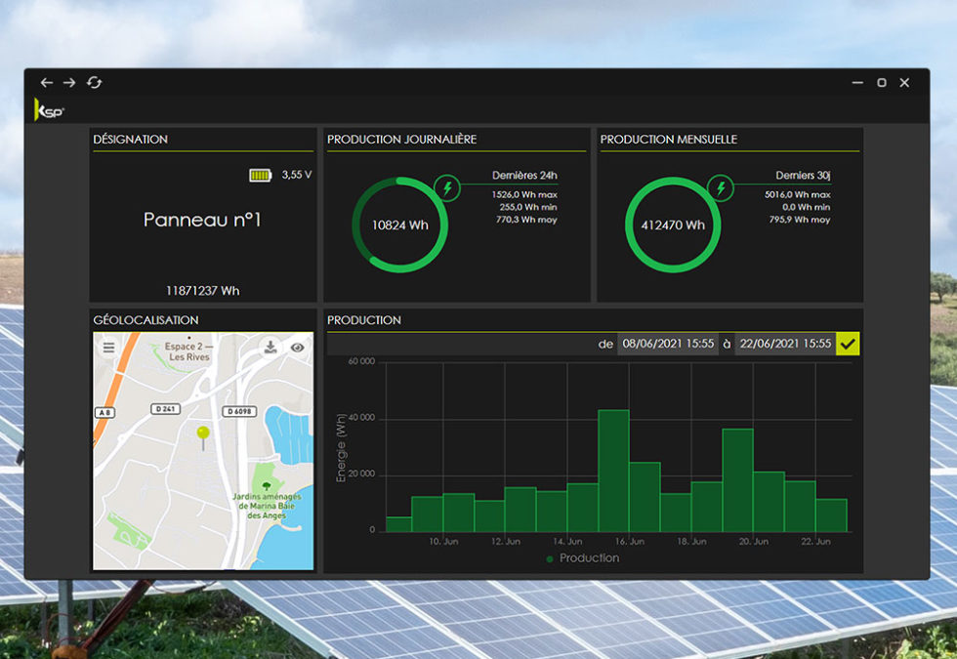Click the lightning icon in Production Journalière

click(x=447, y=186)
